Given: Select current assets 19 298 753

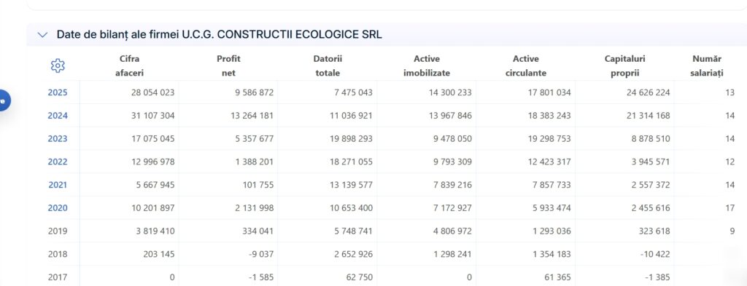Looking at the screenshot, I should tap(549, 139).
